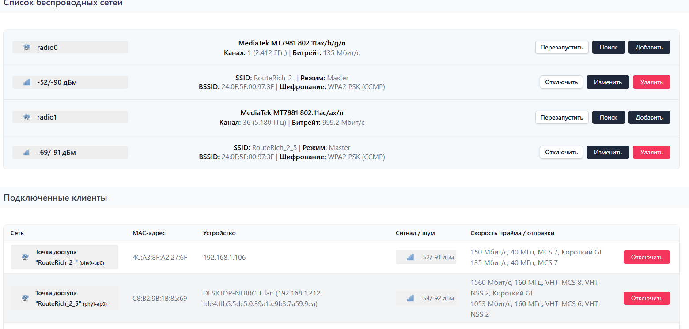Edit the RouteRich_2_ network via Изменить
Viewport: 689px width, 329px height.
(x=608, y=82)
